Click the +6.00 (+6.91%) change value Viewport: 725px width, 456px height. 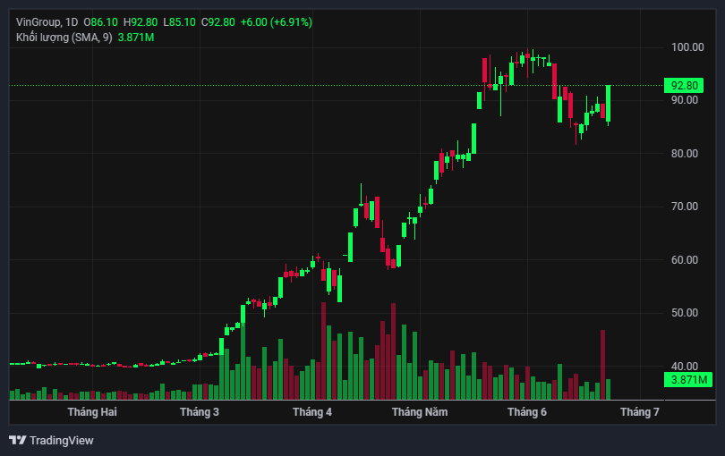(x=276, y=22)
